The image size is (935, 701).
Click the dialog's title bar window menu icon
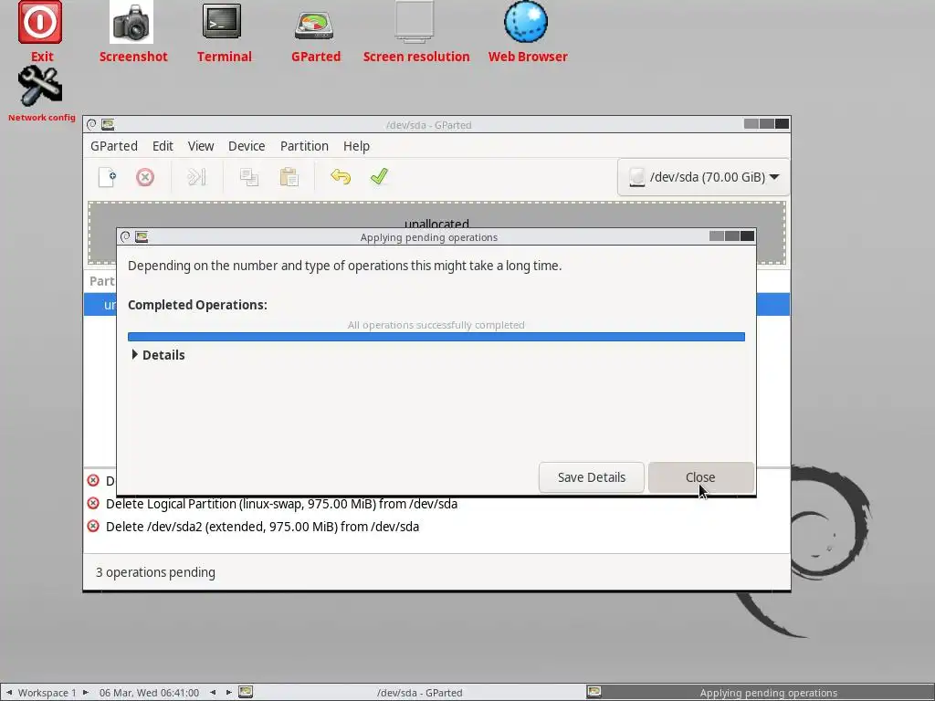(x=125, y=236)
